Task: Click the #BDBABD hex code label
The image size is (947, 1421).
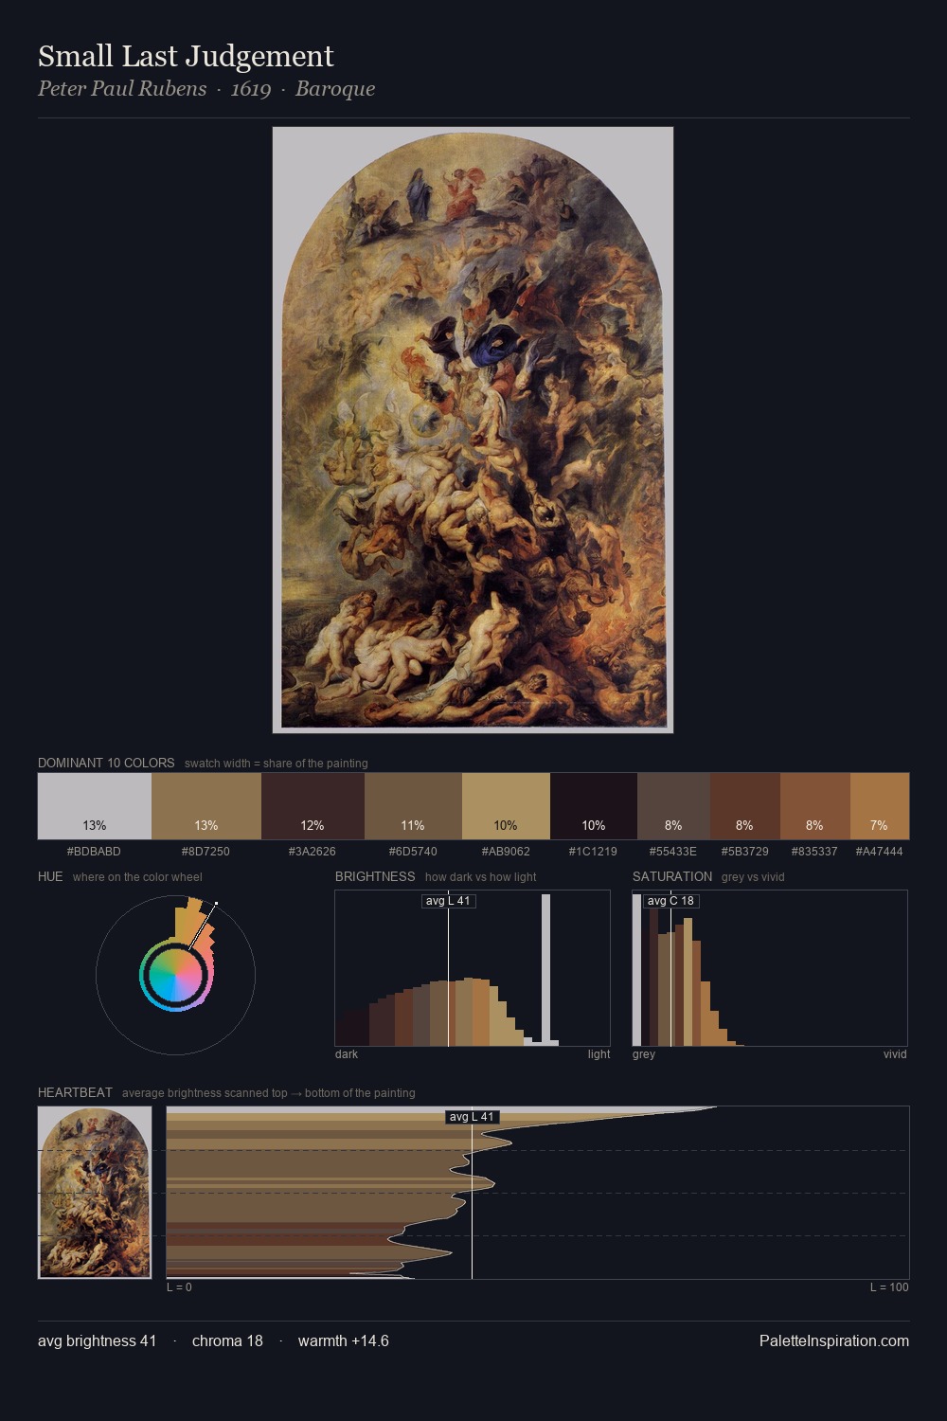Action: pos(94,851)
